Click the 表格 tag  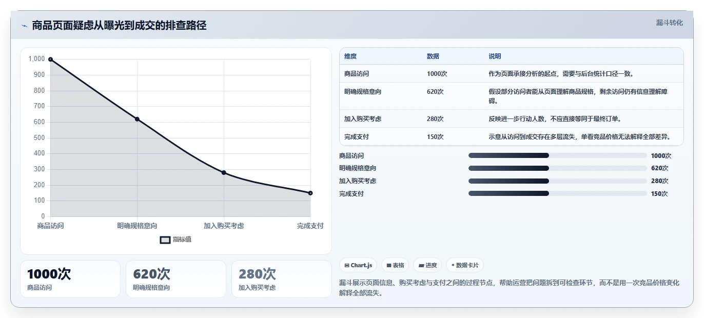pos(395,265)
